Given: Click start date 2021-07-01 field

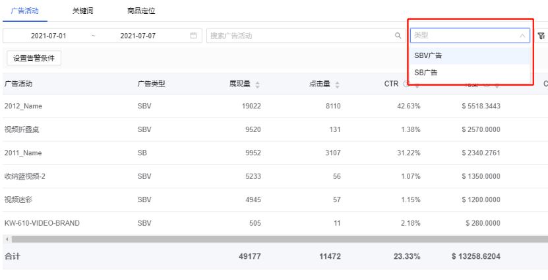Looking at the screenshot, I should [48, 36].
